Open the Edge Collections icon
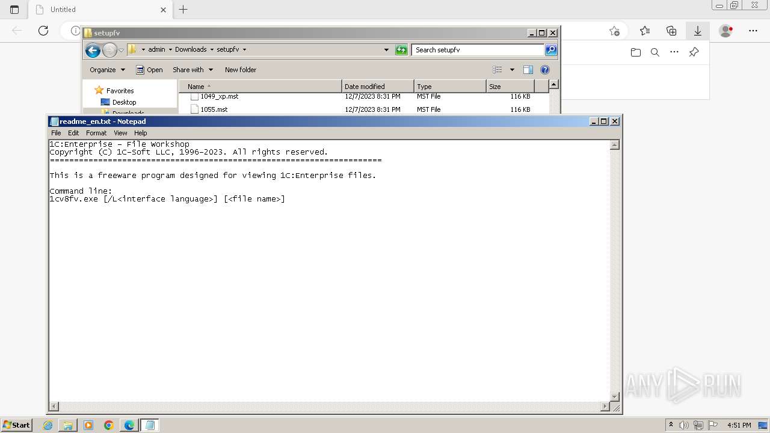Image resolution: width=770 pixels, height=433 pixels. (671, 31)
